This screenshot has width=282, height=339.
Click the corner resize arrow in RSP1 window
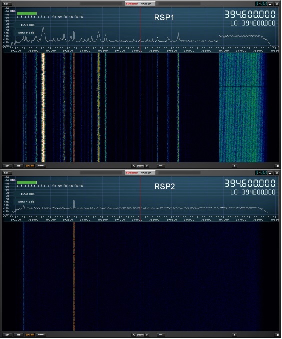point(278,166)
